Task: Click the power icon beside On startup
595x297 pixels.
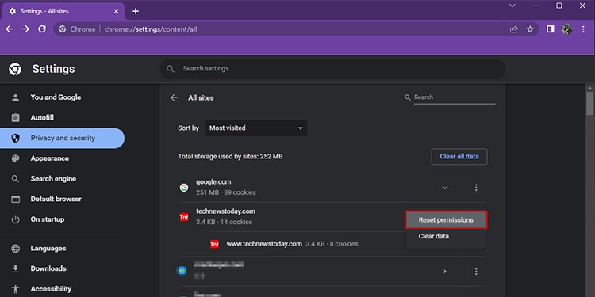Action: pos(16,219)
